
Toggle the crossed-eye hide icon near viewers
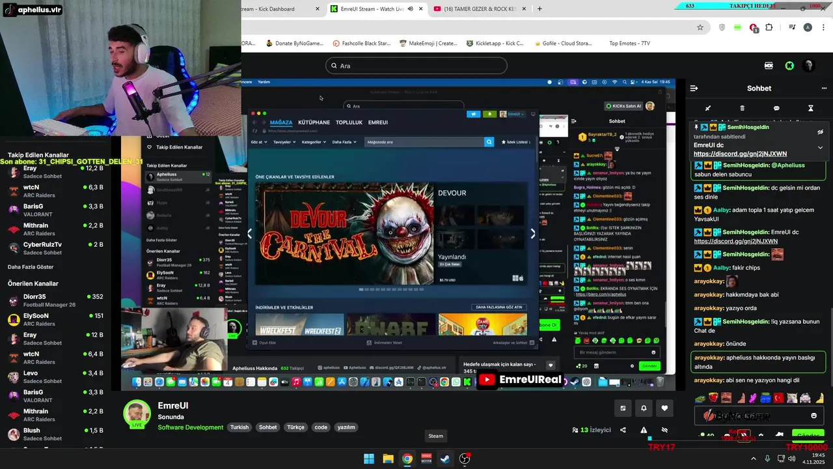pos(664,430)
